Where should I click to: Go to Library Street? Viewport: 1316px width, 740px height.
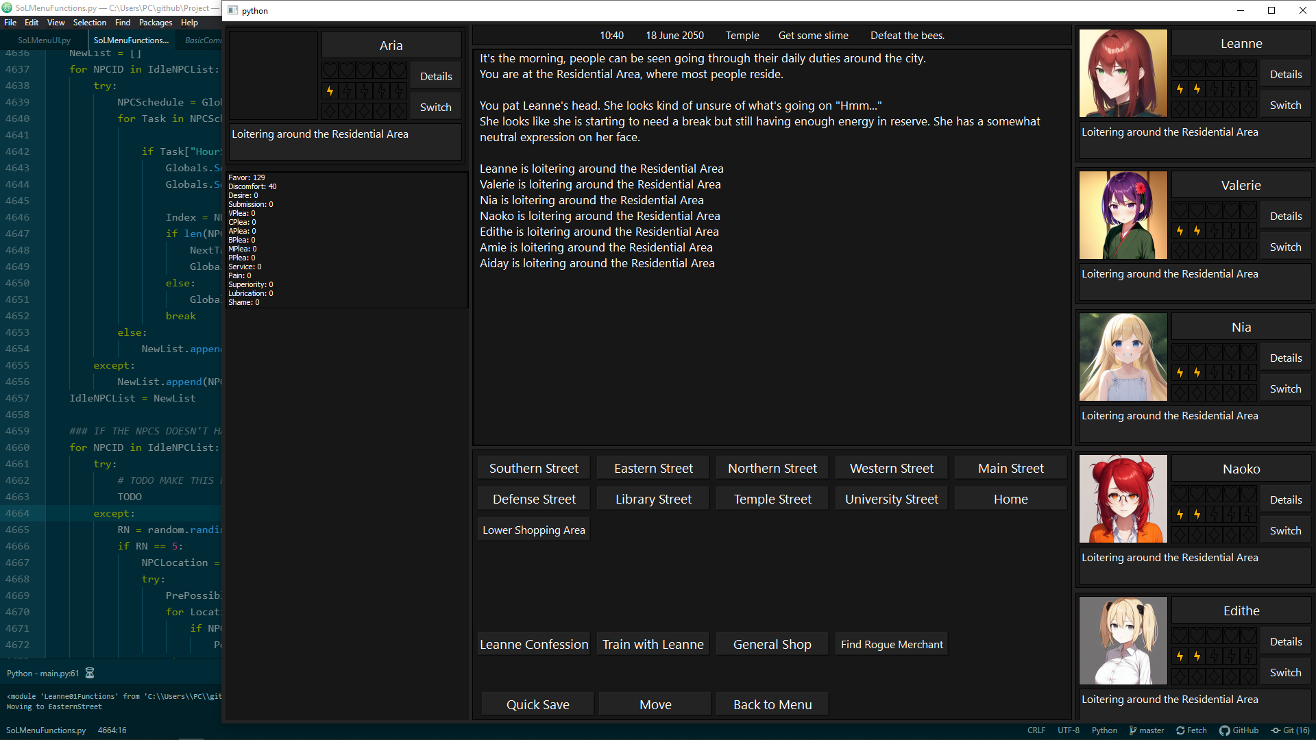(x=653, y=499)
